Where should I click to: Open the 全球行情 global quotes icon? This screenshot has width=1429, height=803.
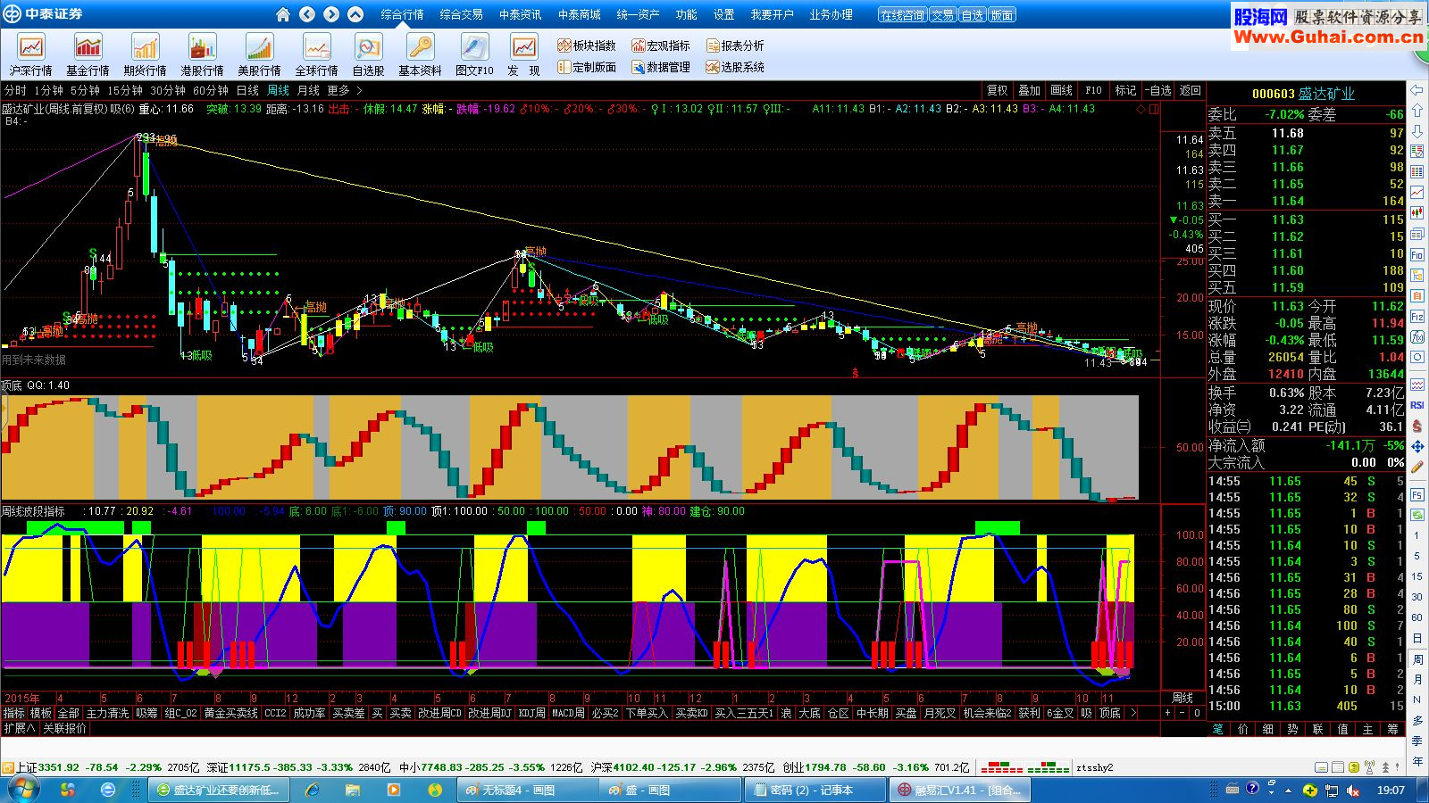pyautogui.click(x=316, y=55)
